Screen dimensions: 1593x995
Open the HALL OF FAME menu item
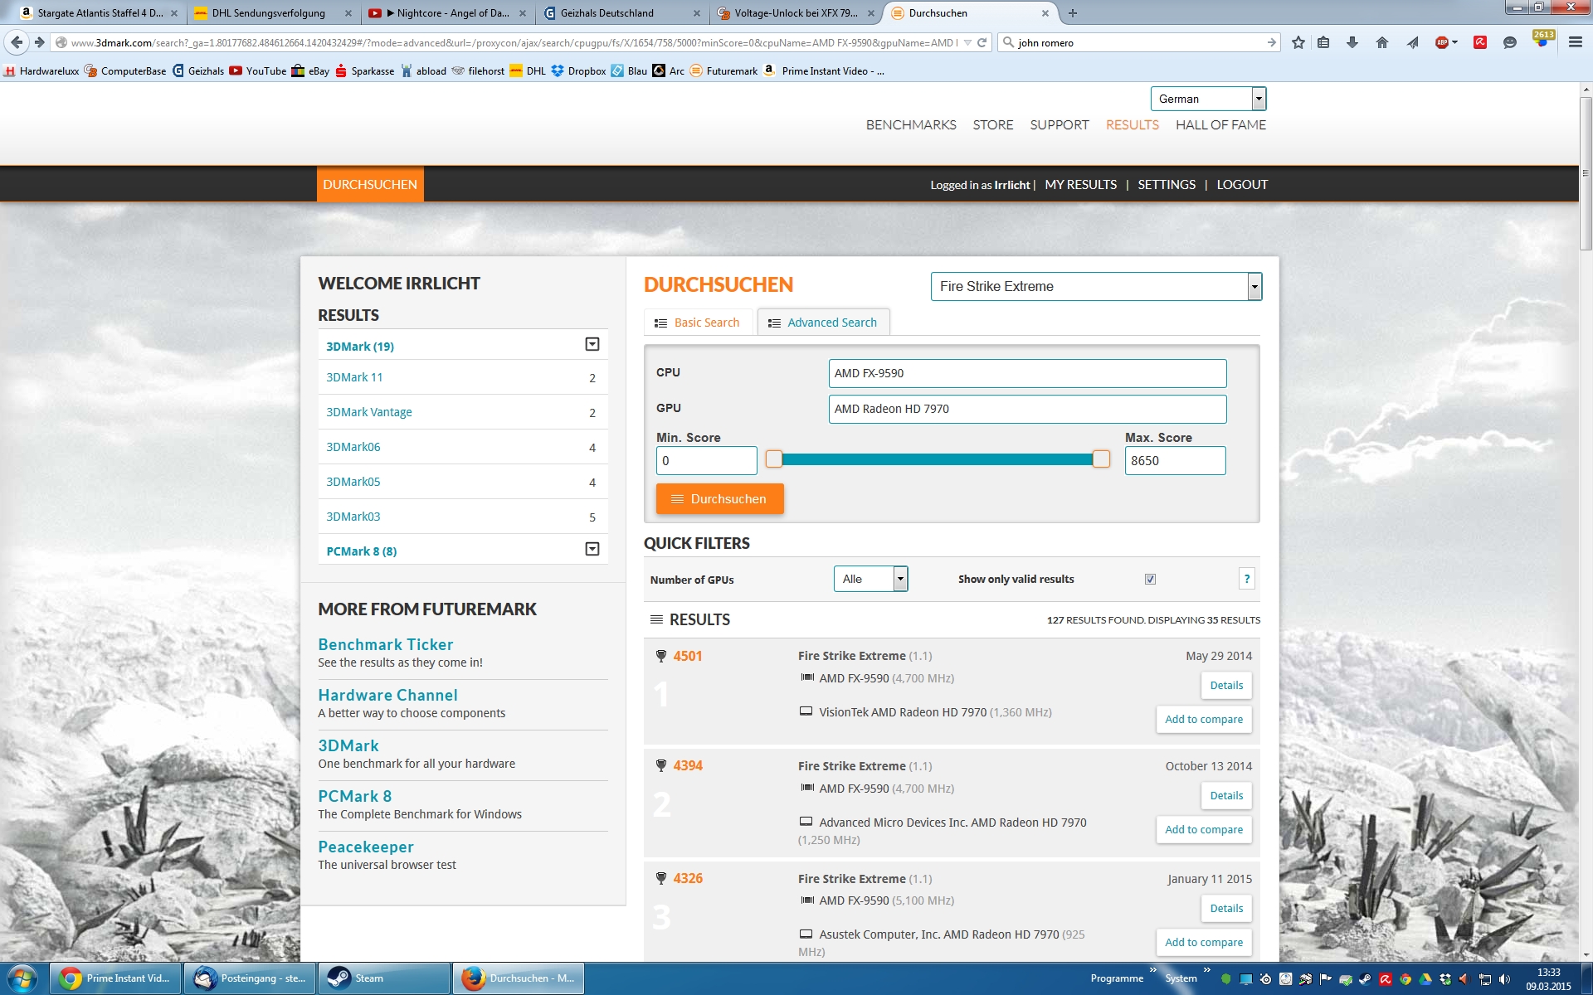(1220, 124)
